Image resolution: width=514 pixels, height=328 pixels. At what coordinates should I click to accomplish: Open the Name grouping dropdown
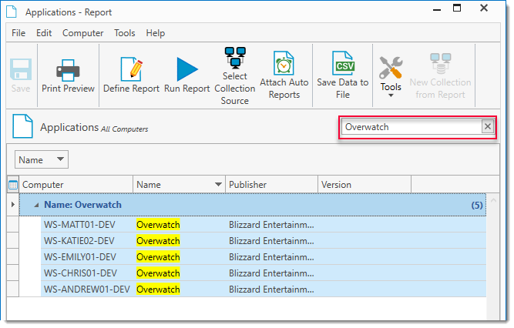coord(42,159)
